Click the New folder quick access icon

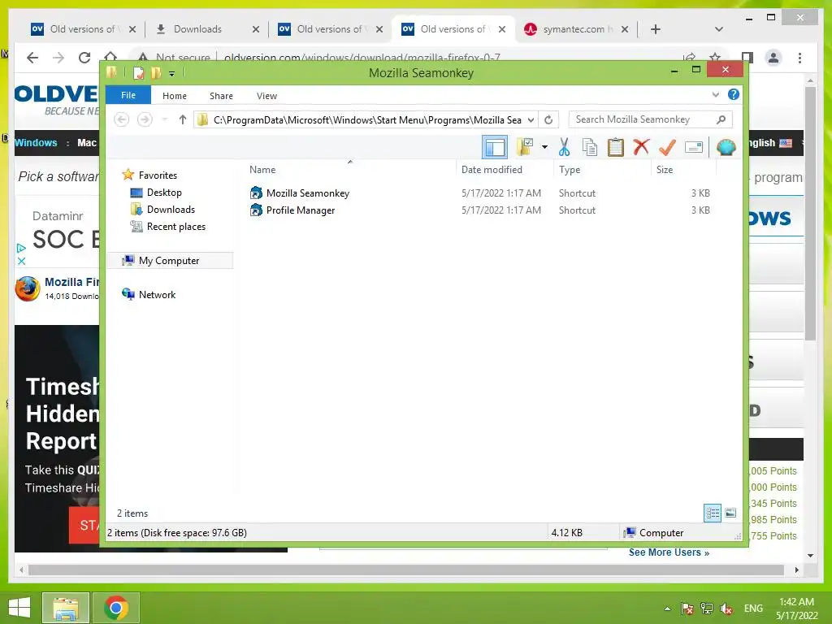pyautogui.click(x=155, y=72)
